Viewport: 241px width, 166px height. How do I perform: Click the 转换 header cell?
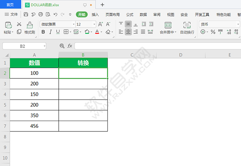(x=83, y=63)
